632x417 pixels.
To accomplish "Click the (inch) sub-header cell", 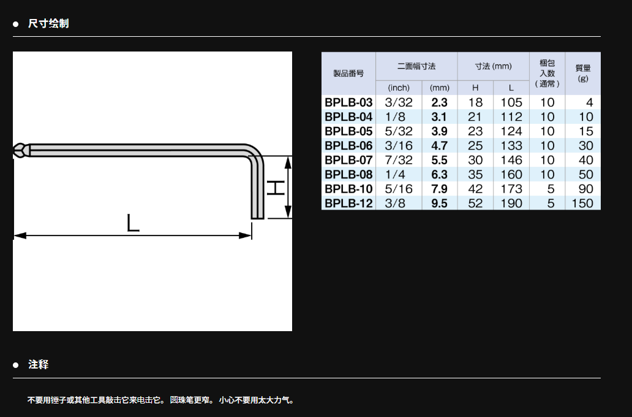I will click(399, 88).
